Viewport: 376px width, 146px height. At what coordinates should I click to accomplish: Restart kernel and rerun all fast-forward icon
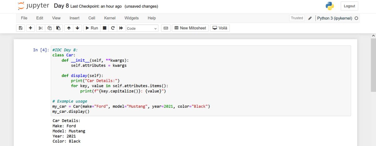[x=121, y=28]
